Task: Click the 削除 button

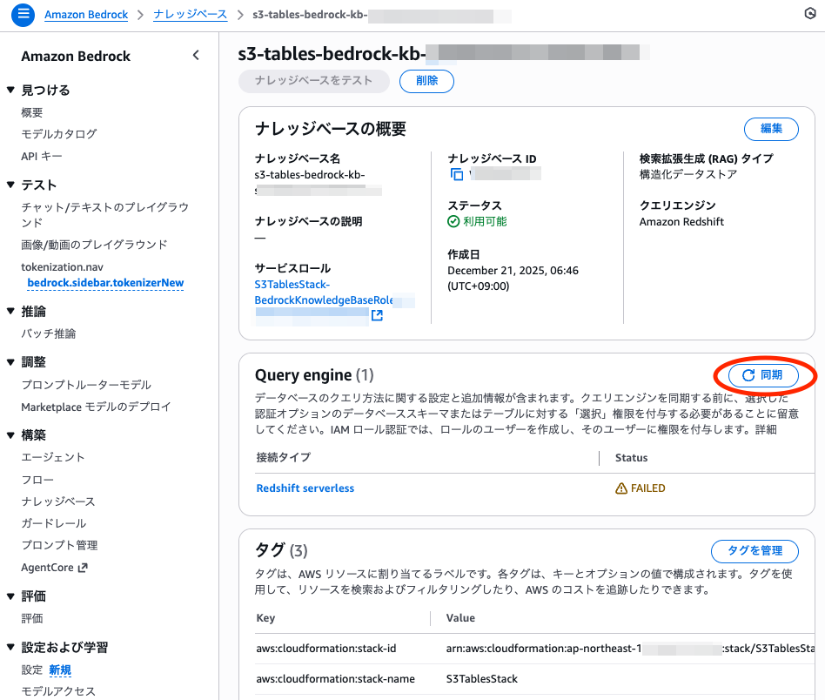Action: (x=426, y=81)
